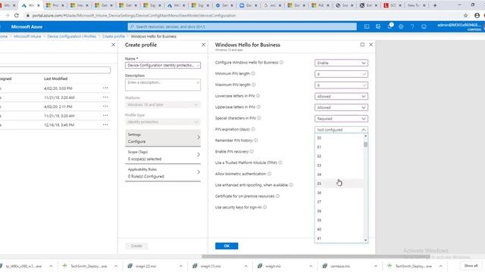
Task: Click the profile Name input field
Action: [163, 66]
